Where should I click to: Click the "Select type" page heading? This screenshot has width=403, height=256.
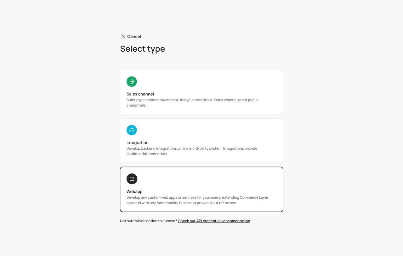click(142, 49)
